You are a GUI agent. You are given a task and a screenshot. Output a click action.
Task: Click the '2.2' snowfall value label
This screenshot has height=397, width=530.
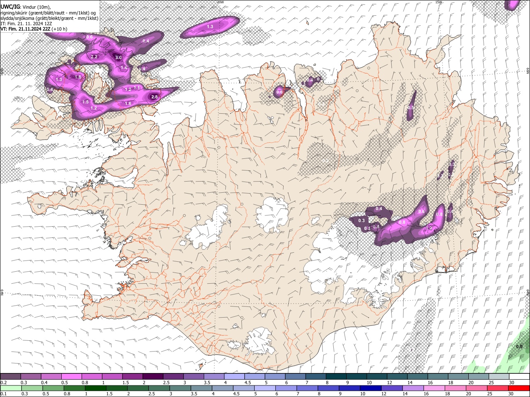(94, 57)
